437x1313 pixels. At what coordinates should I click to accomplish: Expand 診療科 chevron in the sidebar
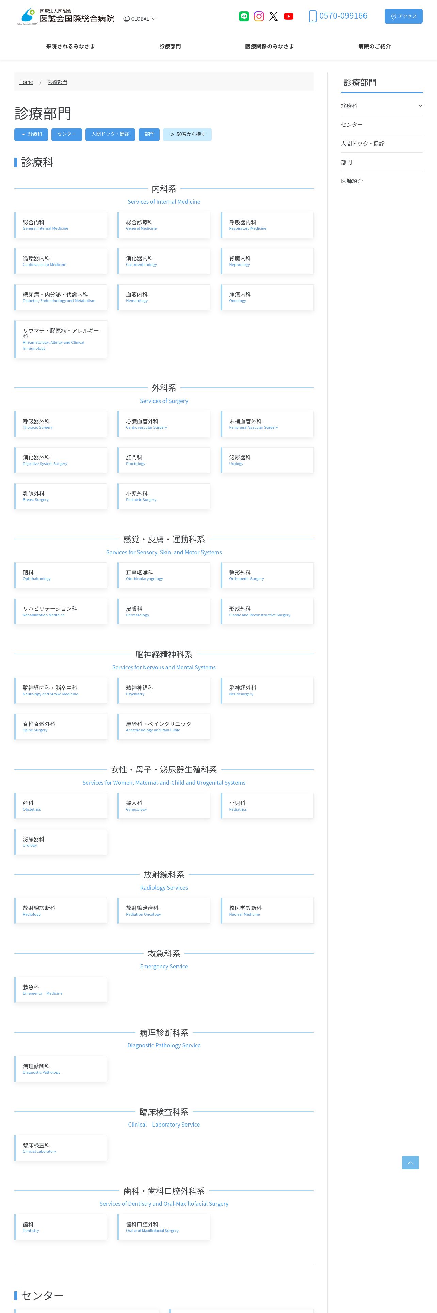(x=420, y=106)
